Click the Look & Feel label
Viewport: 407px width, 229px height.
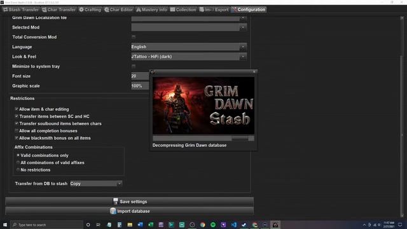(x=24, y=57)
